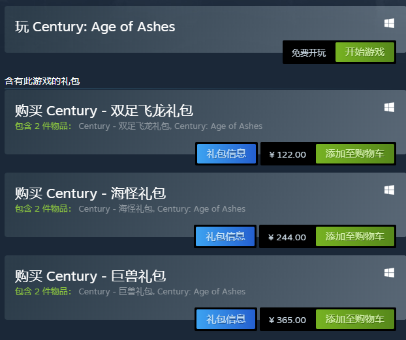Screen dimensions: 406x340
Task: Add ¥365.00 巨兽礼包 to cart
Action: click(355, 319)
